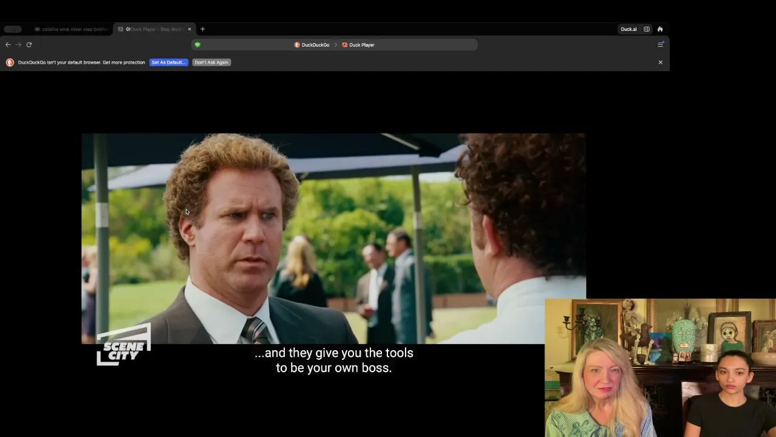The width and height of the screenshot is (776, 437).
Task: Click the Scene City logo on video
Action: pos(124,345)
